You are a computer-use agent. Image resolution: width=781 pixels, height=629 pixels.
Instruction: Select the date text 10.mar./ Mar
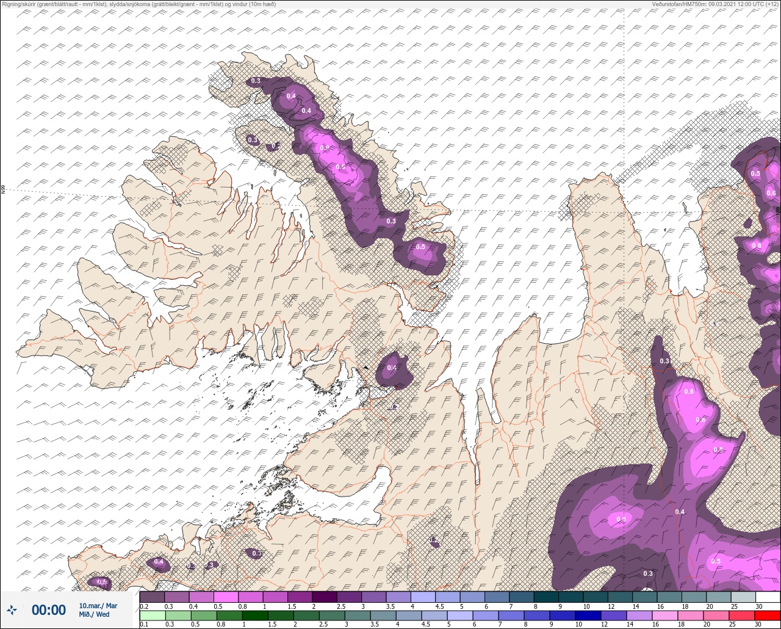click(98, 606)
